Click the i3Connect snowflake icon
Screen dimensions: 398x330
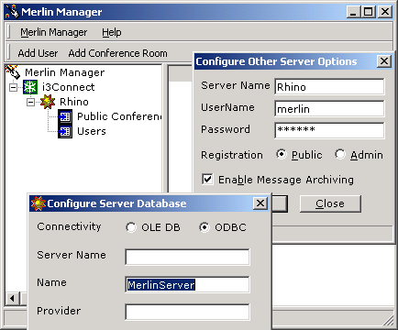pos(30,87)
